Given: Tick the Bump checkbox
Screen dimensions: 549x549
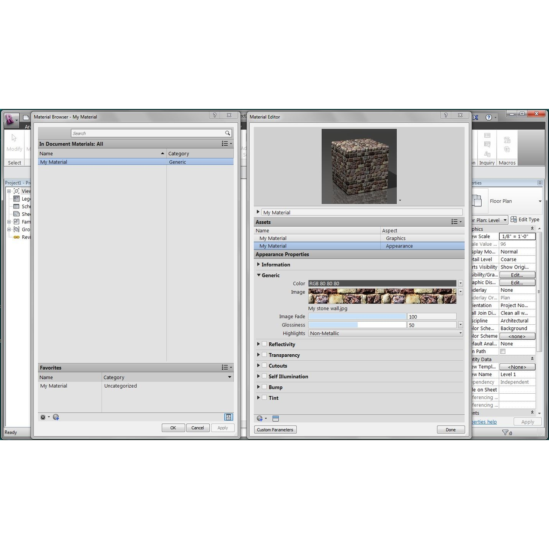Looking at the screenshot, I should (x=265, y=387).
